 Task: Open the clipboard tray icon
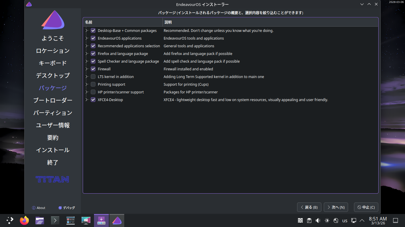(x=309, y=220)
